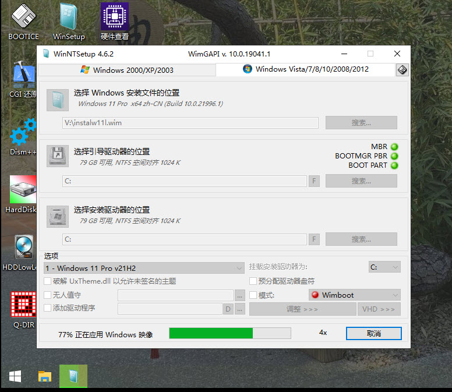Toggle 破解 UxTheme.dll checkbox
The image size is (452, 392).
pos(47,281)
